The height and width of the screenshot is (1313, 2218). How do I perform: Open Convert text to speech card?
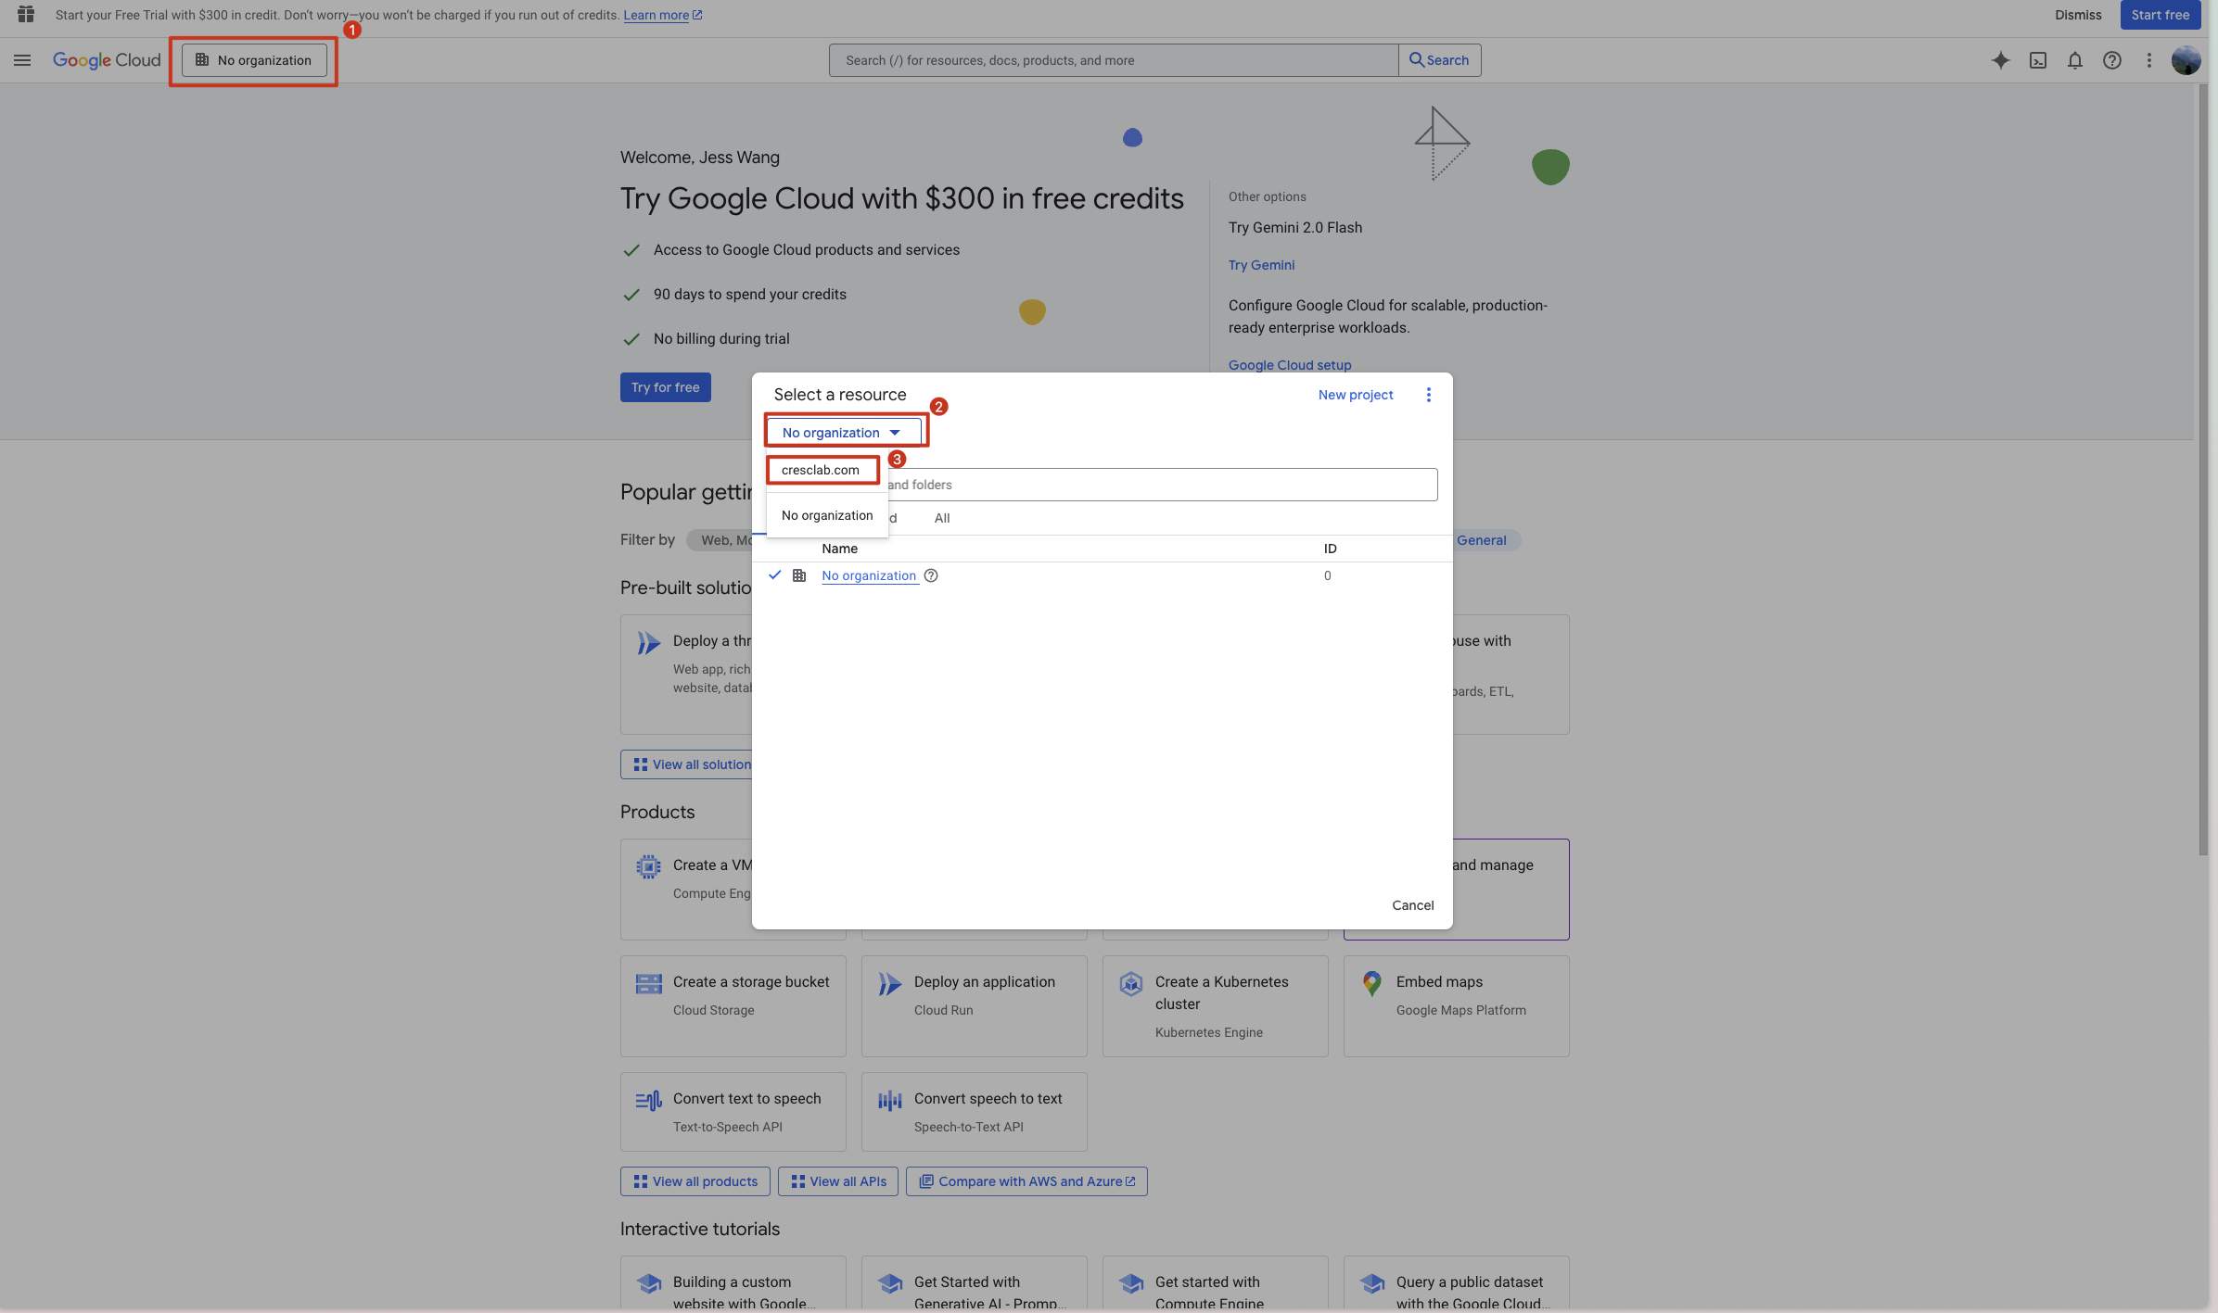pyautogui.click(x=733, y=1112)
